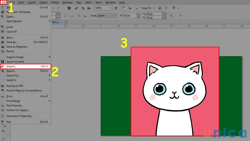The height and width of the screenshot is (141, 250).
Task: Open the Tools menu
Action: coord(98,3)
